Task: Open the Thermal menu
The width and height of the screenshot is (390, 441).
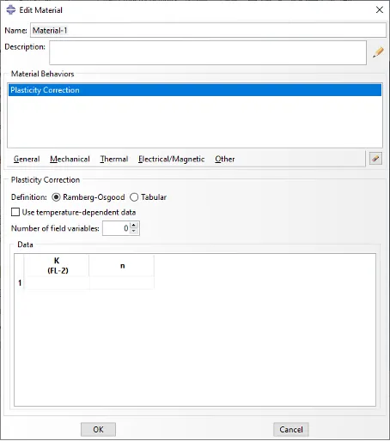Action: pyautogui.click(x=114, y=159)
